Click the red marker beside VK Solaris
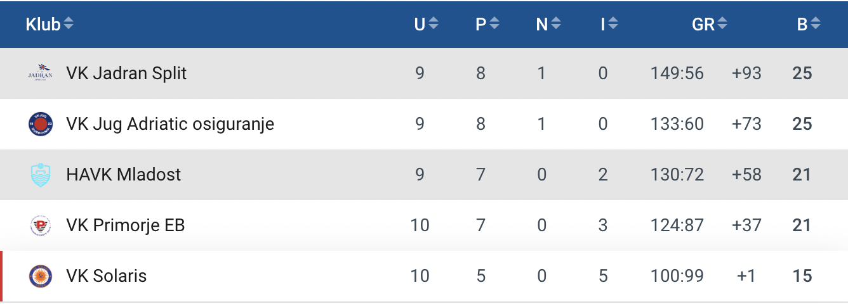Image resolution: width=848 pixels, height=304 pixels. [x=2, y=276]
